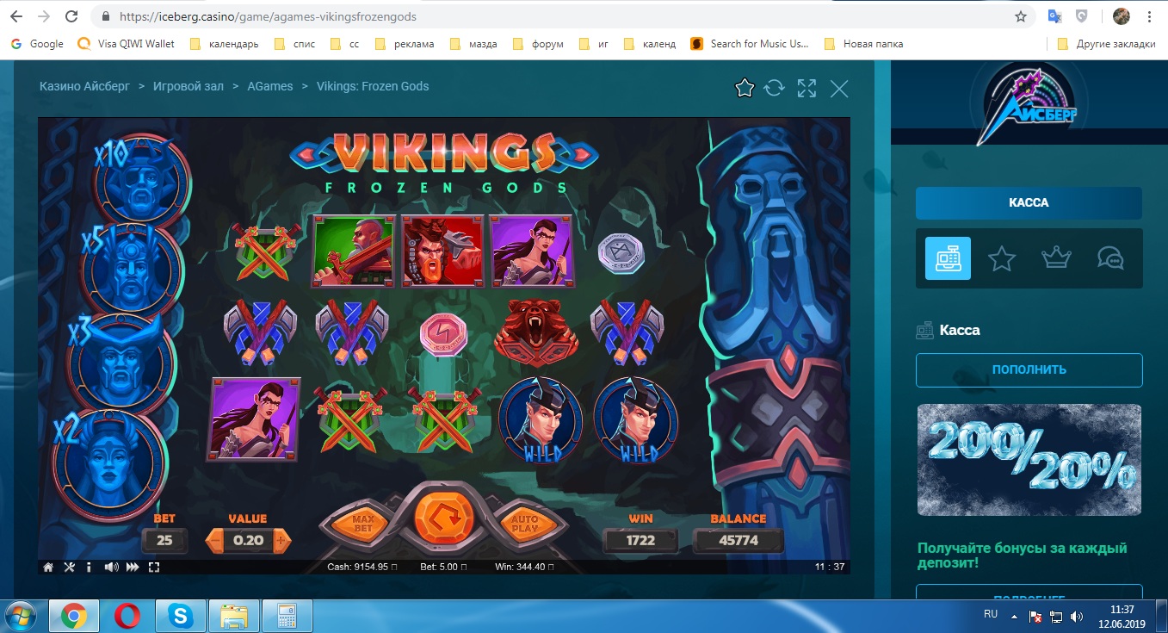Toggle fast-forward turbo spin icon

(x=133, y=567)
